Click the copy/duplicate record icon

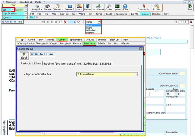(x=61, y=22)
